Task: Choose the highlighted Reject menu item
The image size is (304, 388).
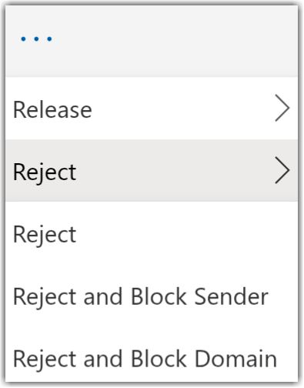Action: click(x=152, y=171)
